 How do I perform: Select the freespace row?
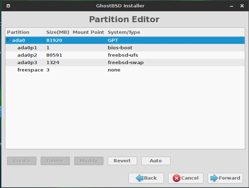(x=125, y=70)
